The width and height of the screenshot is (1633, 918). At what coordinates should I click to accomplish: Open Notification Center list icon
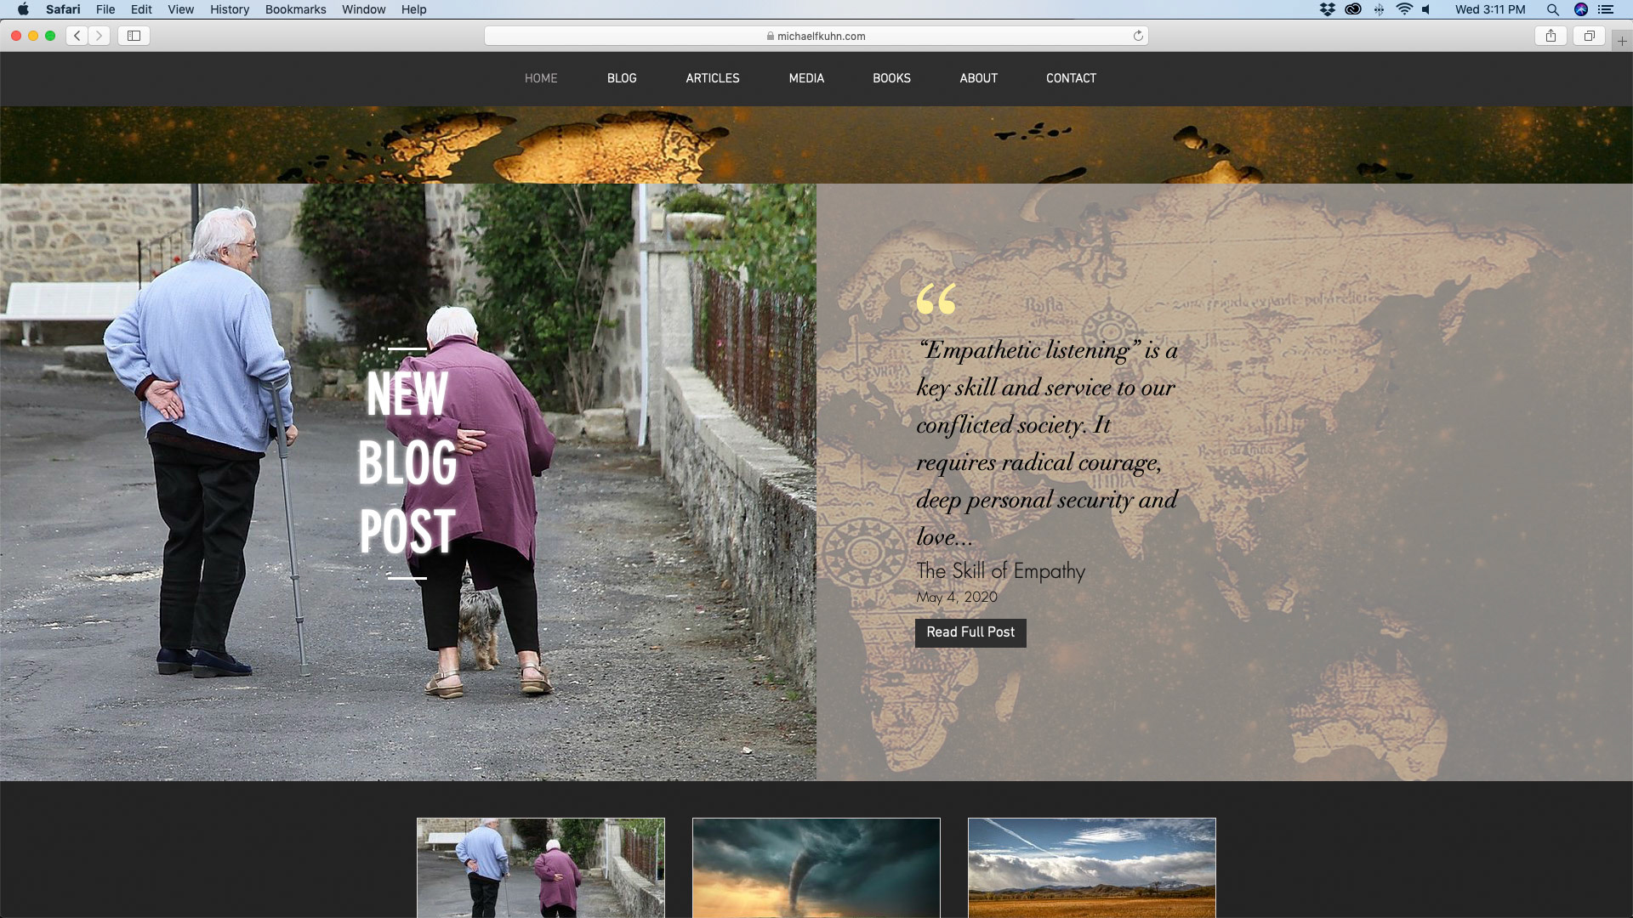(1606, 9)
